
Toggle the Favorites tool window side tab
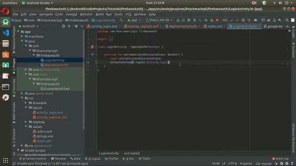[x=14, y=88]
